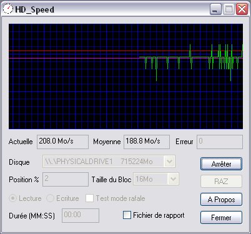The image size is (251, 234).
Task: Select the Lecture radio button
Action: [x=12, y=198]
